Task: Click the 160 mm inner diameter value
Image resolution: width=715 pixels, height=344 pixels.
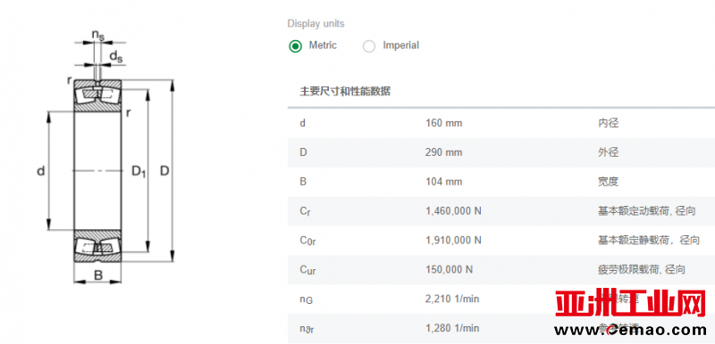Action: click(443, 123)
